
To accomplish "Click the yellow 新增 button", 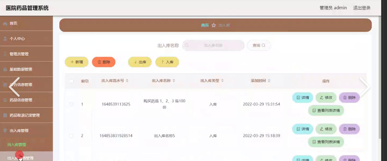I will click(x=76, y=62).
